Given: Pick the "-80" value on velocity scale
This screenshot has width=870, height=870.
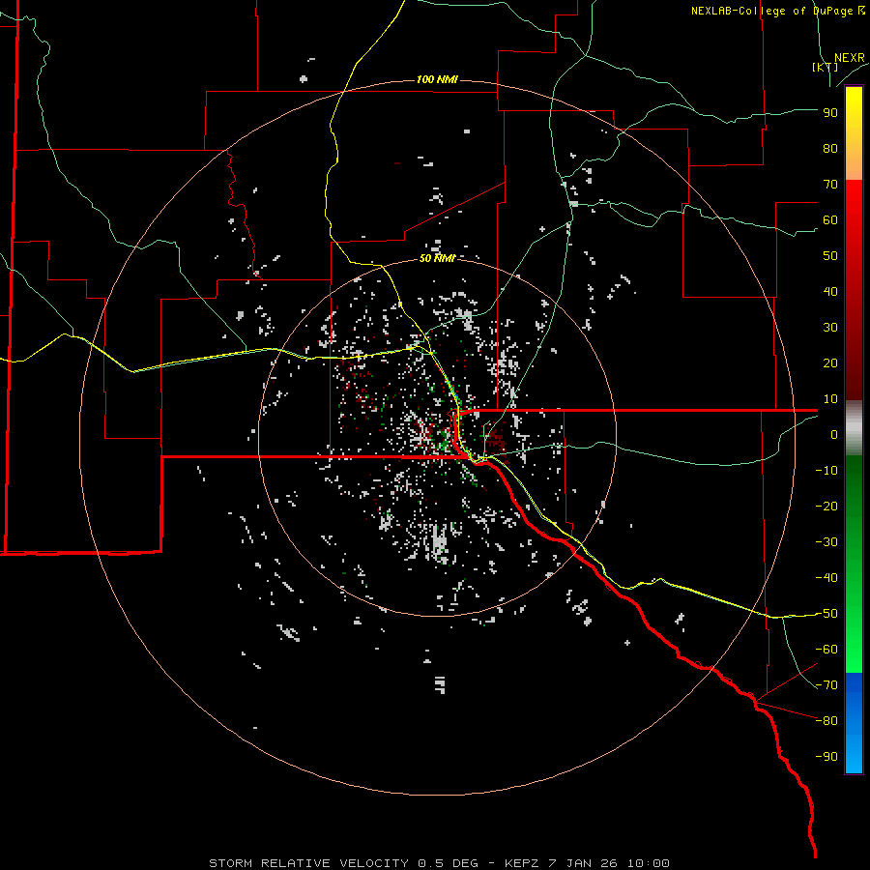Looking at the screenshot, I should coord(826,721).
